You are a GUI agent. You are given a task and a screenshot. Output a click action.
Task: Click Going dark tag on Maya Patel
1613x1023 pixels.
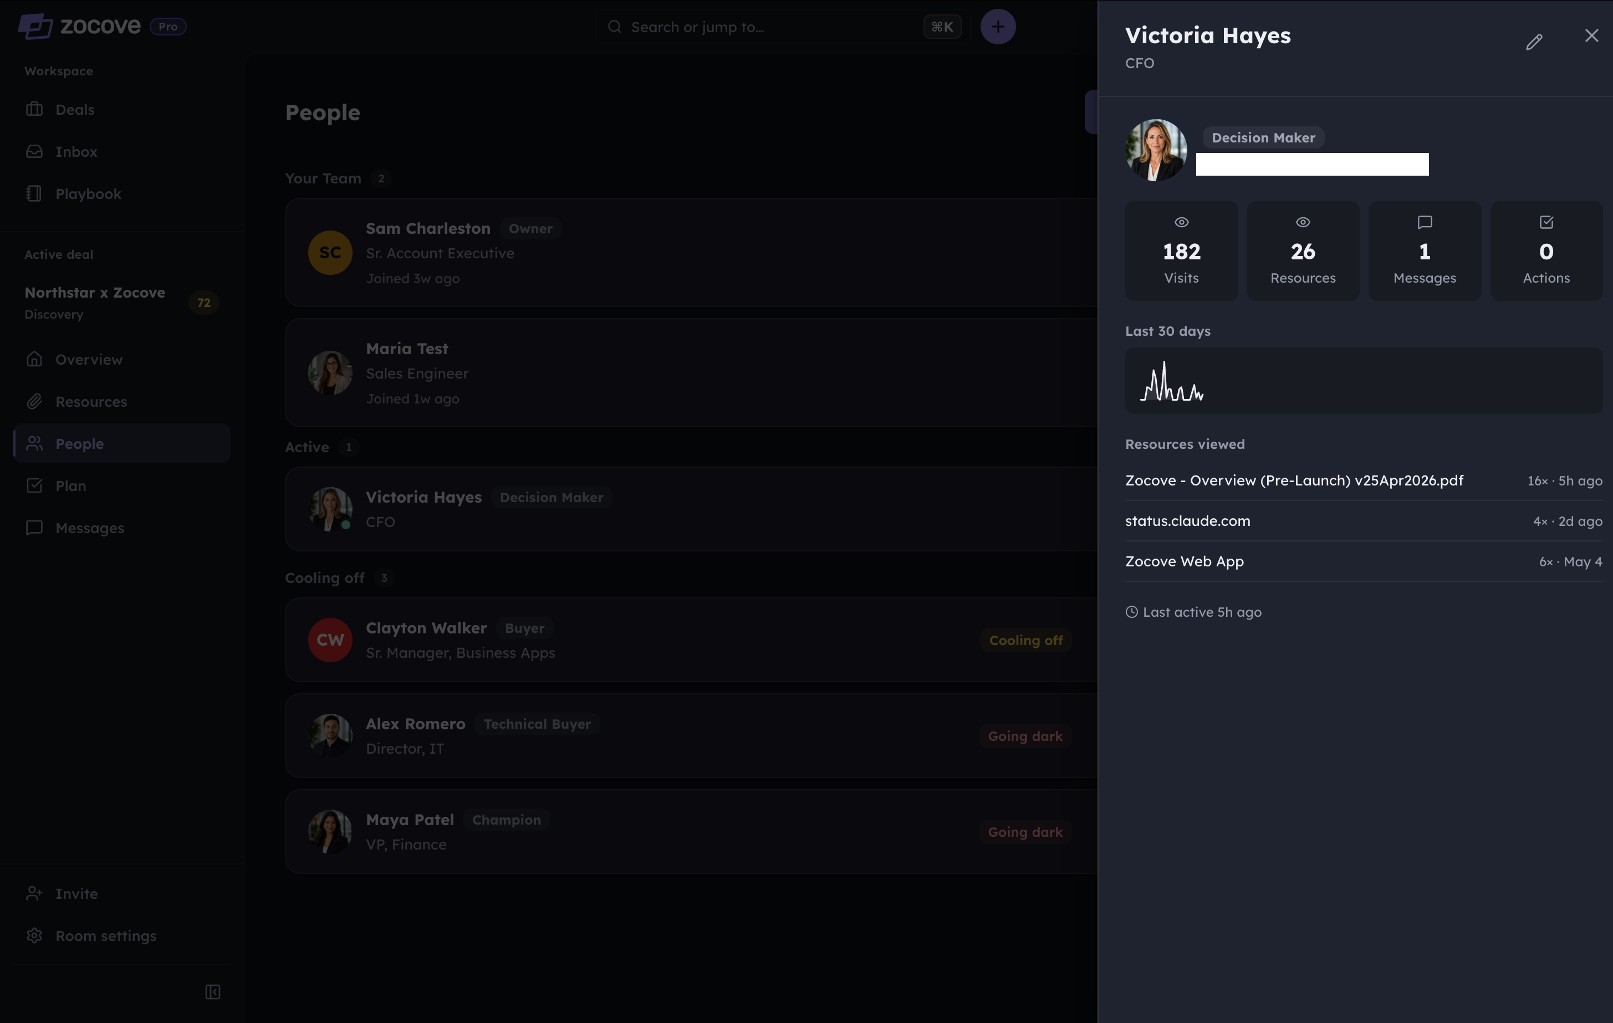[x=1025, y=831]
